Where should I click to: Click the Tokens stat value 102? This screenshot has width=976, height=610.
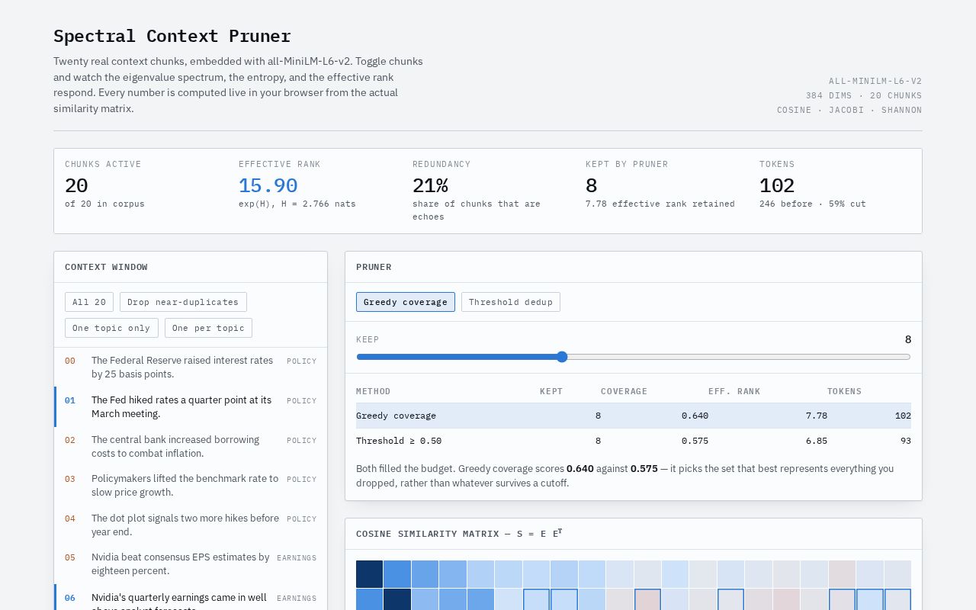pos(777,186)
